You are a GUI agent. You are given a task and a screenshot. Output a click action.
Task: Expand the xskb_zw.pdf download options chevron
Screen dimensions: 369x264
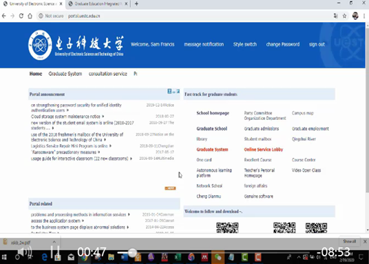tap(54, 242)
